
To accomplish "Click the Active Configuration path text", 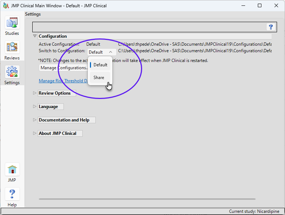I will pyautogui.click(x=195, y=44).
